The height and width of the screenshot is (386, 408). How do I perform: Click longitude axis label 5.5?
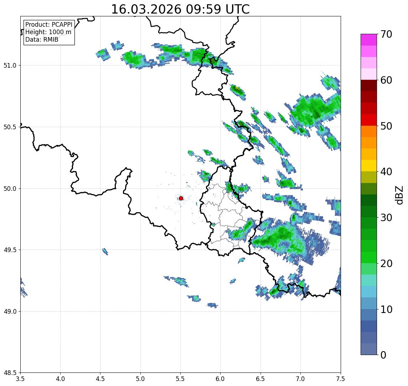[x=181, y=379]
